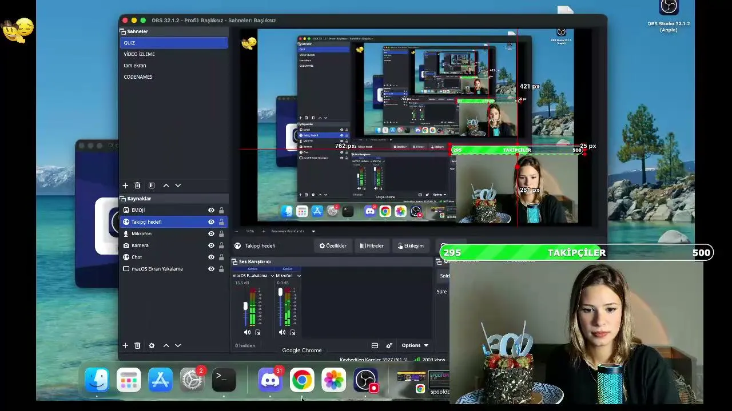Switch audio mixer layout icon
732x411 pixels.
[375, 345]
